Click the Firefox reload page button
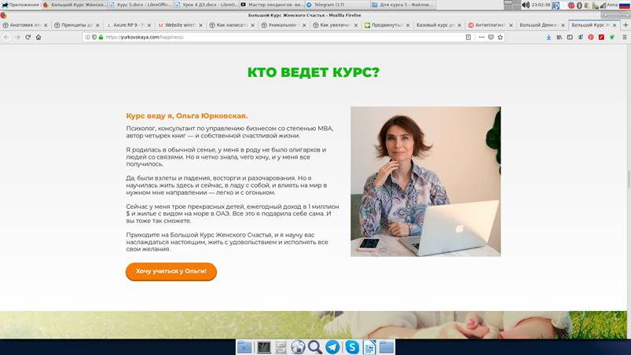The width and height of the screenshot is (631, 355). (28, 37)
